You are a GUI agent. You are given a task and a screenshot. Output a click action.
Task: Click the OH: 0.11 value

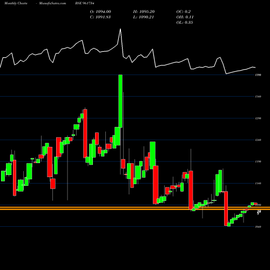(185, 17)
